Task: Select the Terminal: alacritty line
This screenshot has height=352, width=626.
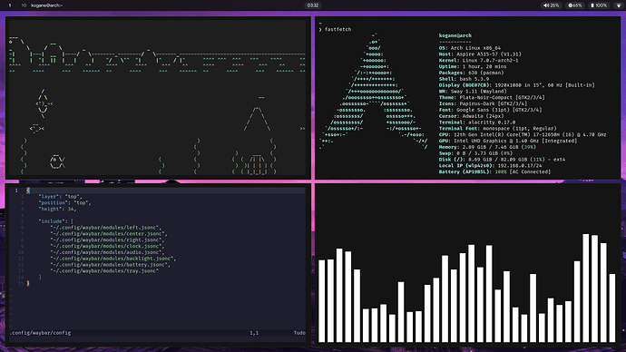Action: pyautogui.click(x=476, y=122)
